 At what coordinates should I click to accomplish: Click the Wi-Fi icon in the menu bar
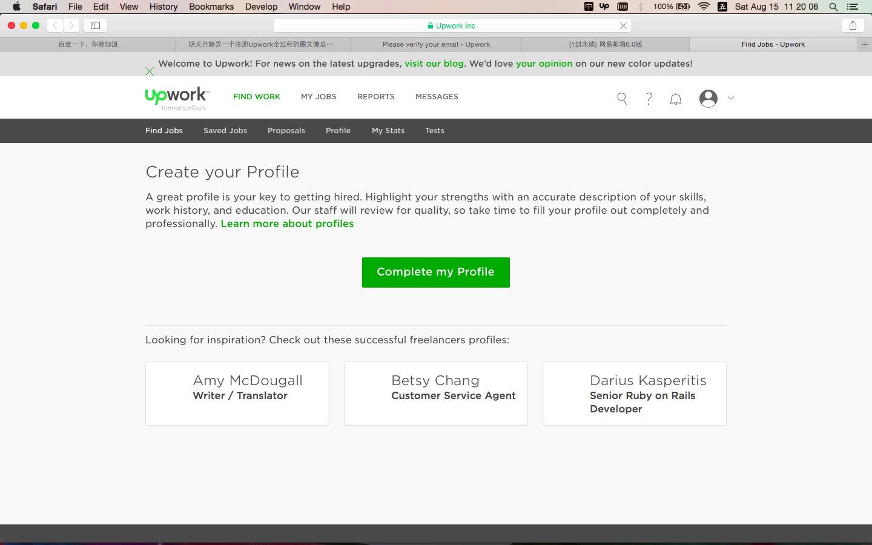[x=703, y=7]
